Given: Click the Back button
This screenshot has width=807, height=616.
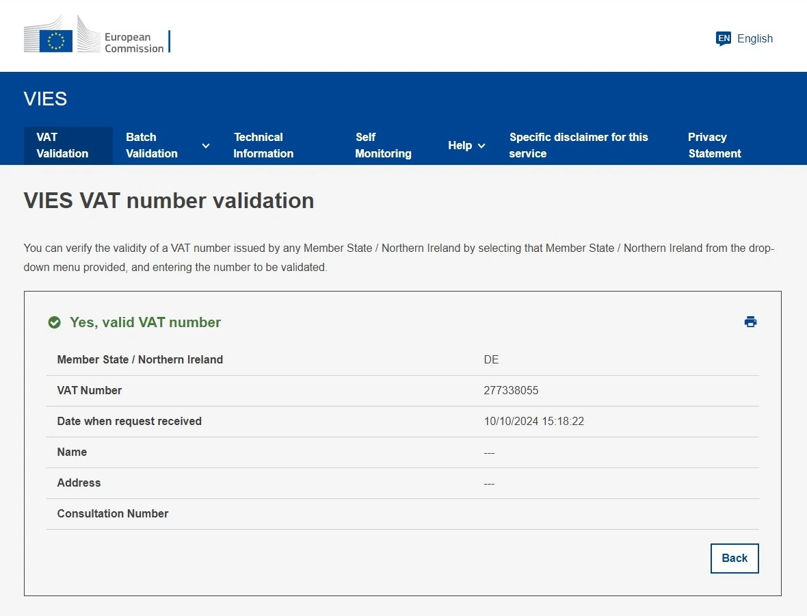Looking at the screenshot, I should pos(735,558).
